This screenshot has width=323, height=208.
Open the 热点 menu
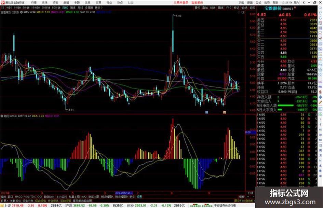(120, 3)
